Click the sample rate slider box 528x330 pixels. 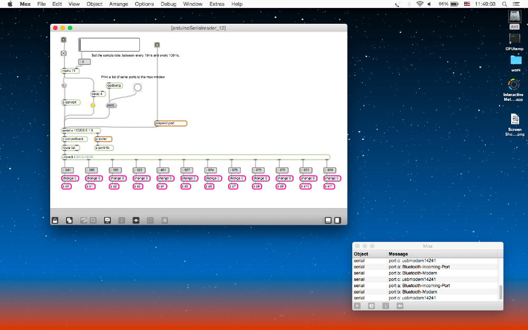109,44
